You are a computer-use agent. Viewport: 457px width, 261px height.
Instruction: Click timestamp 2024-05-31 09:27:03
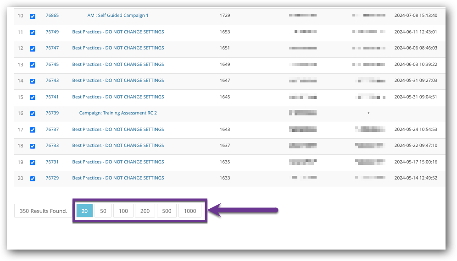416,80
